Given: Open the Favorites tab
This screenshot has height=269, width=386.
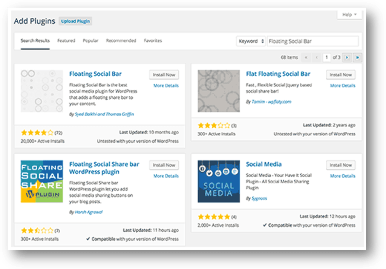Looking at the screenshot, I should point(153,41).
